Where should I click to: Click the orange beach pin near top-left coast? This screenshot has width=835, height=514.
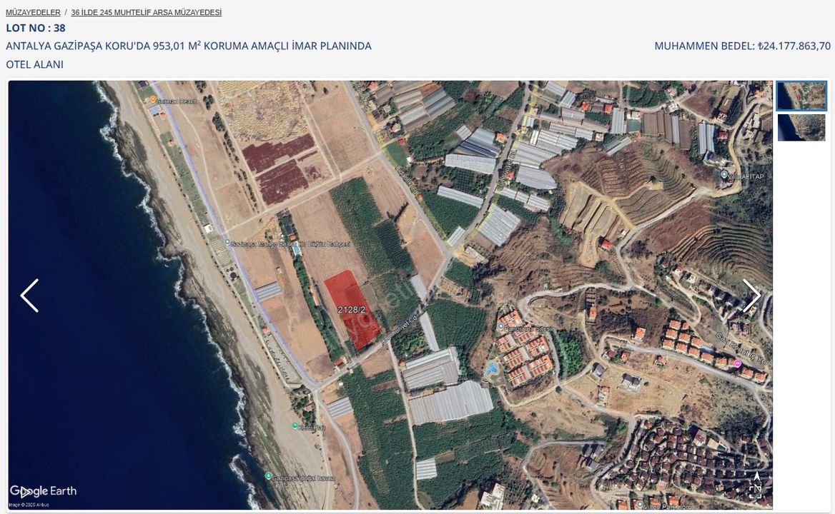point(153,99)
